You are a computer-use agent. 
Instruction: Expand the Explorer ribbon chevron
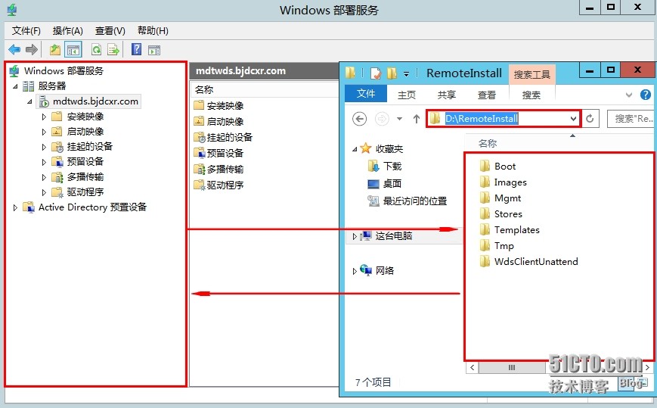tap(628, 95)
